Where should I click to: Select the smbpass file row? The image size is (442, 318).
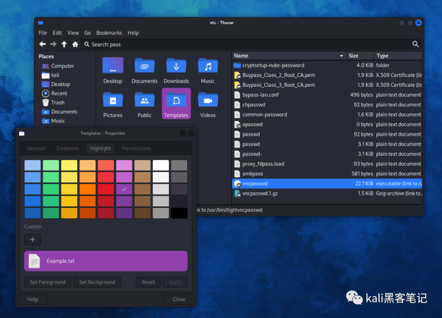click(327, 174)
